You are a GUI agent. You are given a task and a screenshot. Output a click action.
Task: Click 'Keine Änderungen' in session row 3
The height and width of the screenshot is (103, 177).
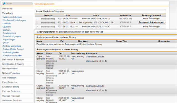(151, 27)
